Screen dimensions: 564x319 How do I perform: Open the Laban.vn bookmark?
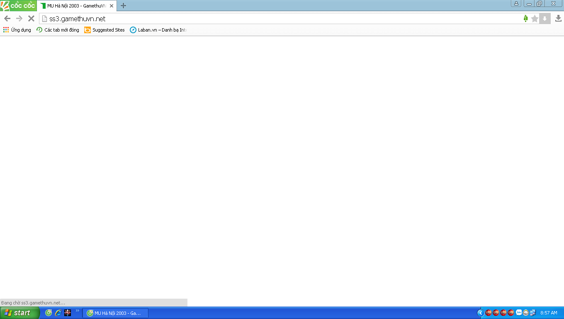pyautogui.click(x=158, y=30)
